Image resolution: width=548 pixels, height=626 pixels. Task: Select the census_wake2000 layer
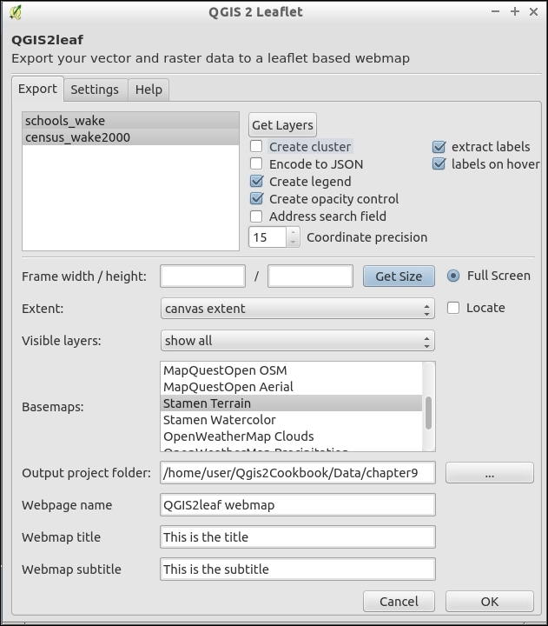pos(78,137)
